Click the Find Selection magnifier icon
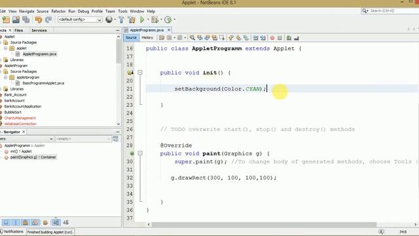The width and height of the screenshot is (419, 236). pyautogui.click(x=192, y=38)
